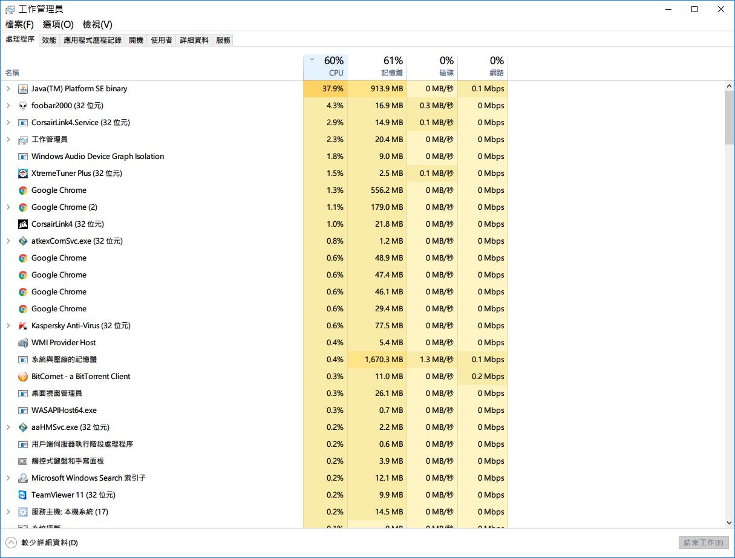Click the 用戶端伺服器執行階段處理程序 icon
This screenshot has width=735, height=558.
23,444
